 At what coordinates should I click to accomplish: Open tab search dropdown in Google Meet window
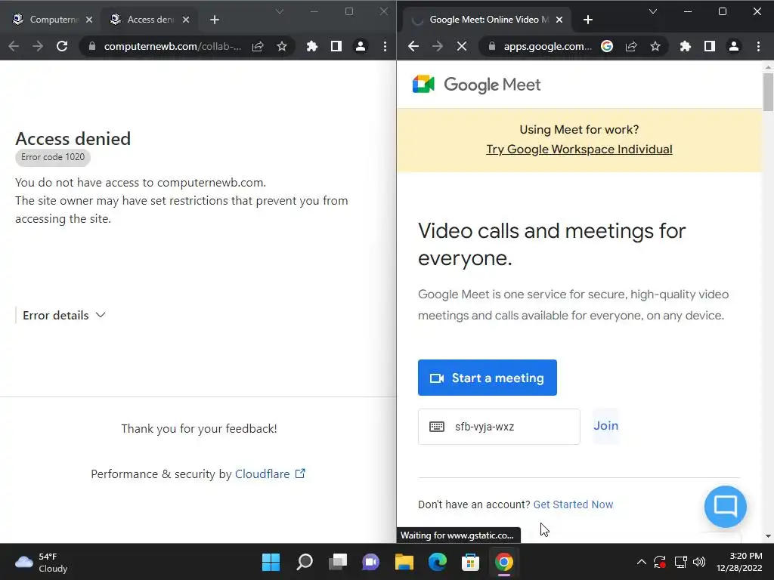[x=652, y=11]
